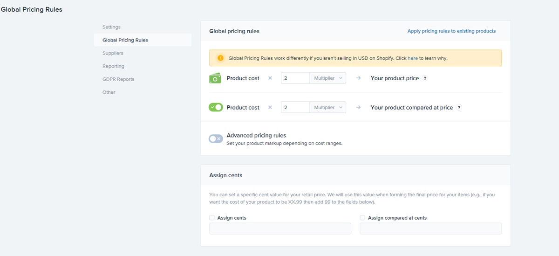Screen dimensions: 559x256
Task: Click help icon next to Your product price
Action: 425,78
